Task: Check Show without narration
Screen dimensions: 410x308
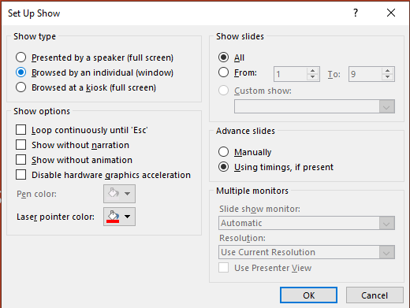Action: click(x=20, y=145)
